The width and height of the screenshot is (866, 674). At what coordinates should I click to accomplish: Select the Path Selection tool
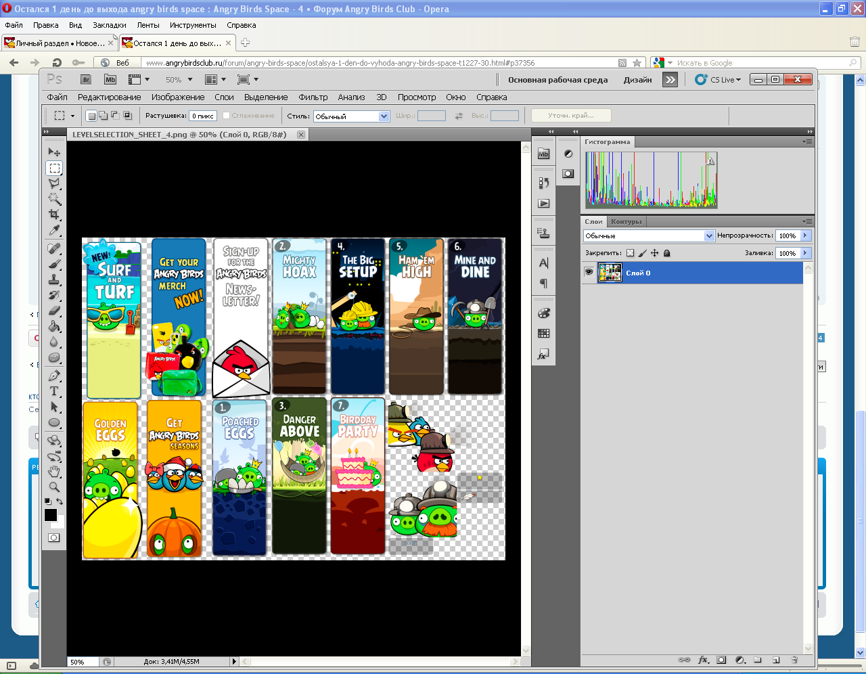(54, 407)
